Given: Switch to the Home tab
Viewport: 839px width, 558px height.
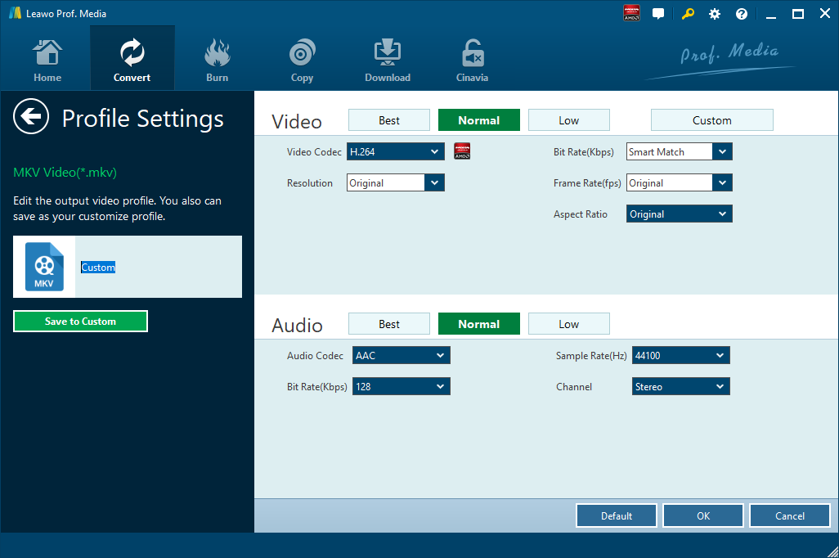Looking at the screenshot, I should tap(47, 60).
